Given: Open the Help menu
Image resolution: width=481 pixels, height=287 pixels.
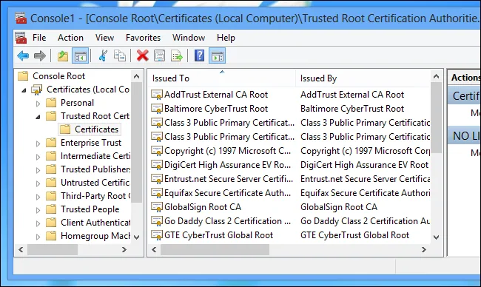Looking at the screenshot, I should click(226, 38).
